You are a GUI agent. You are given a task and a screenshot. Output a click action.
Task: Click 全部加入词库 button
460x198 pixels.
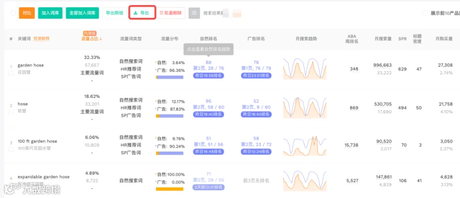point(82,13)
